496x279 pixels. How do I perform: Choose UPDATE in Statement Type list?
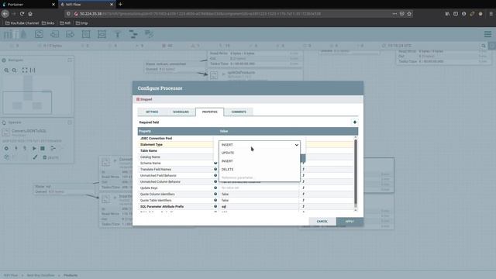259,153
